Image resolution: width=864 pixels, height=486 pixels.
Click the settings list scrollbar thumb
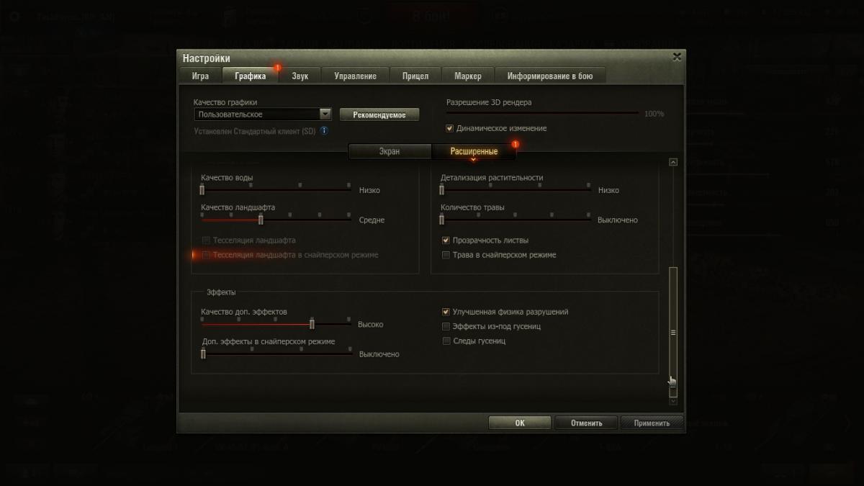pos(673,331)
